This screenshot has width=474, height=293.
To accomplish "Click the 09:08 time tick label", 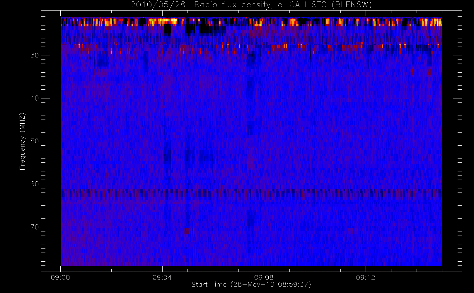I will tap(264, 277).
